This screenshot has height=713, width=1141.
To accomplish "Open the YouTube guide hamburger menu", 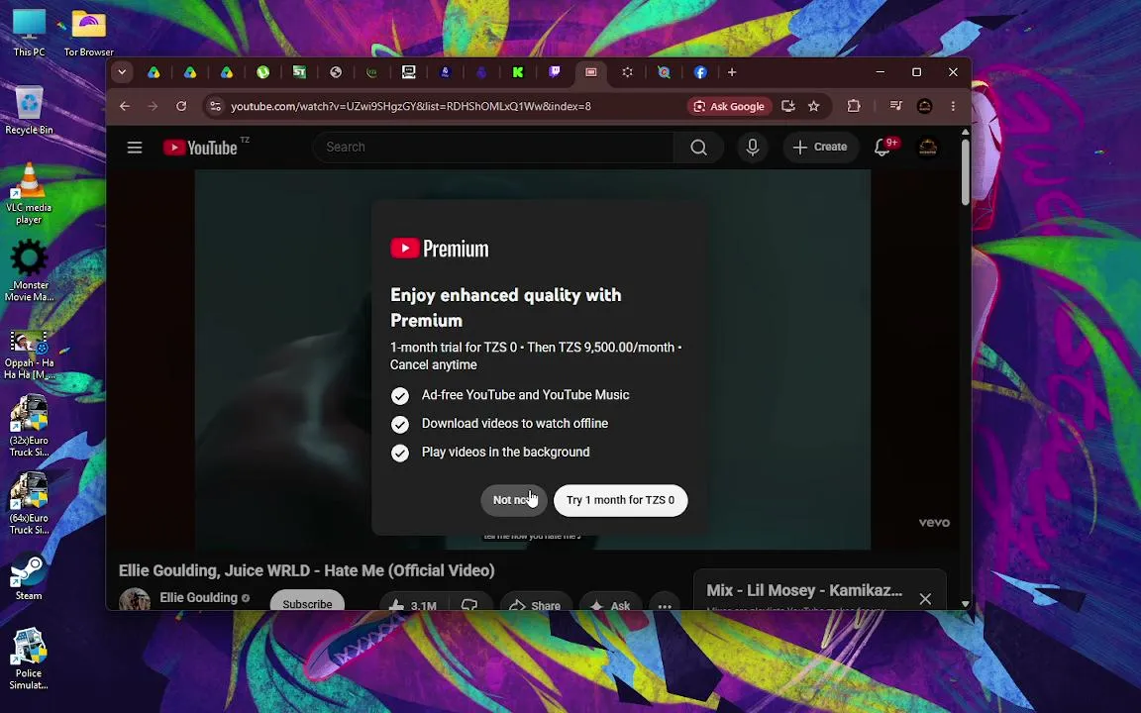I will click(135, 148).
